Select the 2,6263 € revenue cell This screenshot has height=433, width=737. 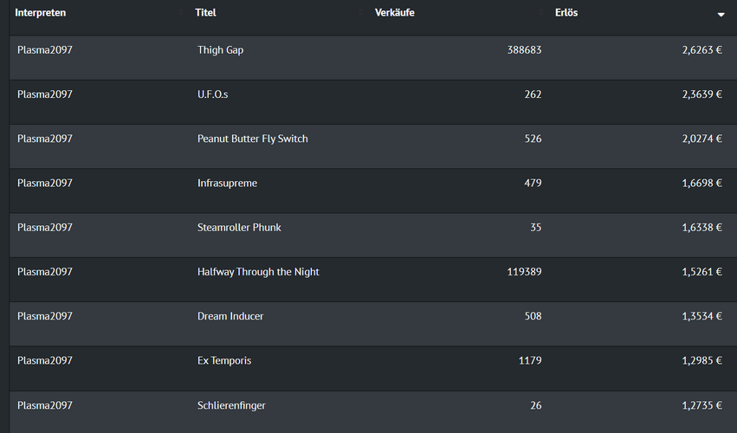tap(701, 50)
